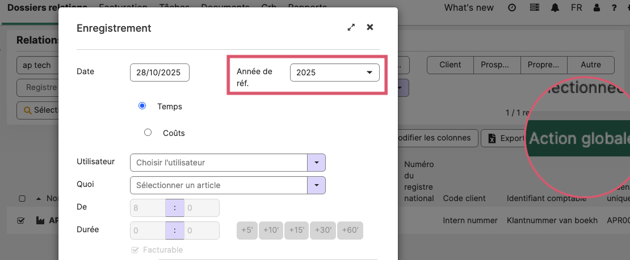Screen dimensions: 630x260
Task: Add +60' to duration
Action: [350, 231]
